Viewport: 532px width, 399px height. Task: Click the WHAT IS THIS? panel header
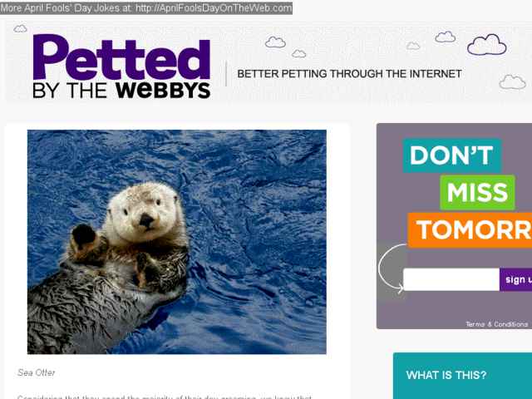(446, 375)
